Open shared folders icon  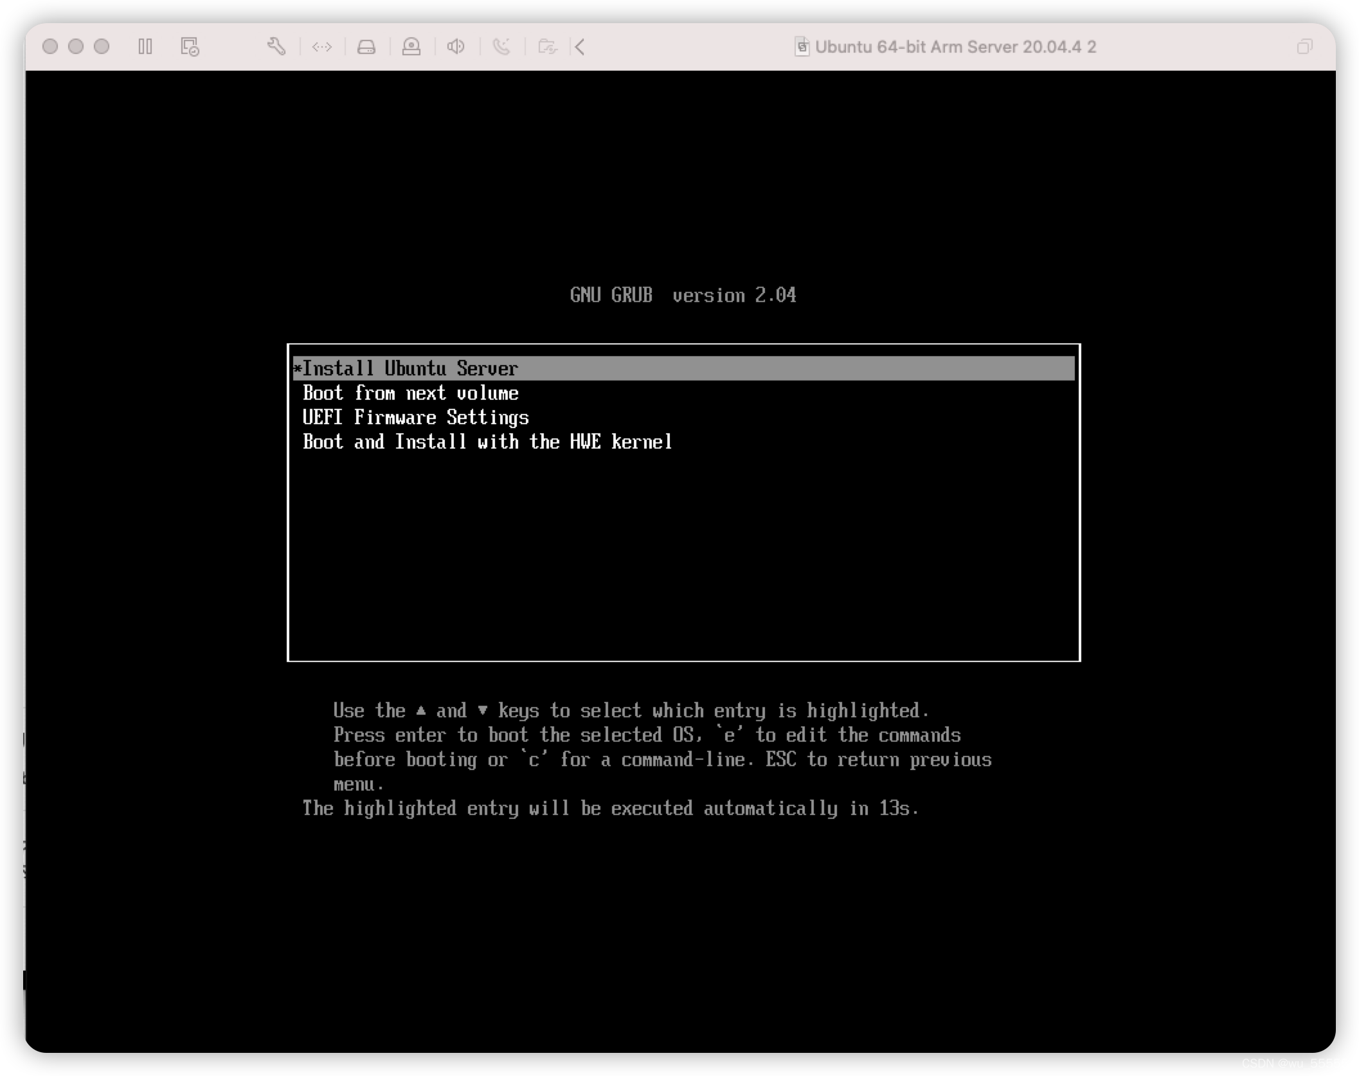(547, 46)
